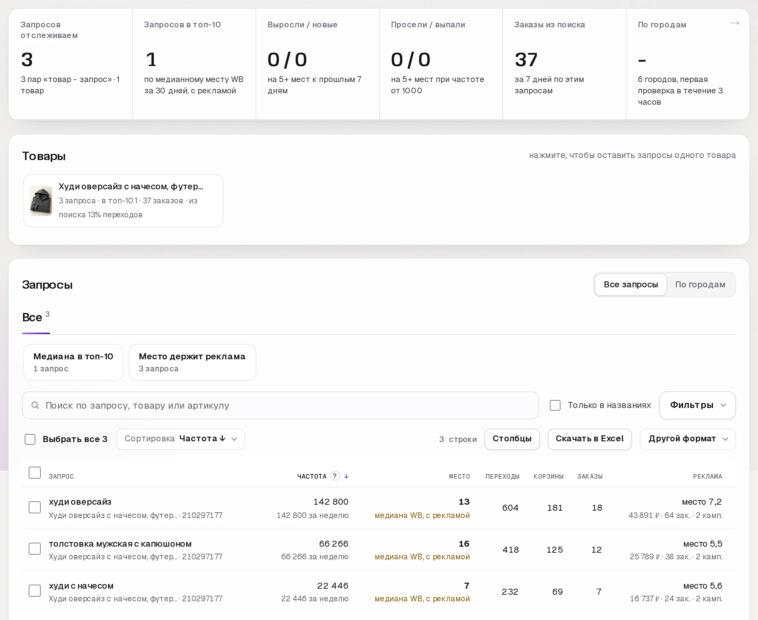This screenshot has width=758, height=620.
Task: Switch to По городам view
Action: tap(700, 285)
